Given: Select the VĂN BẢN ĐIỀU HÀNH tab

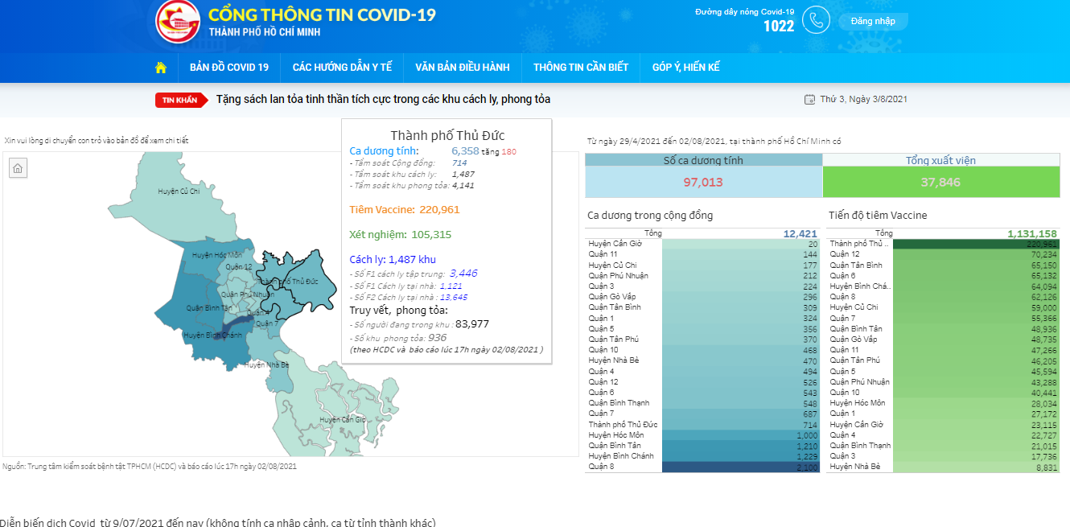Looking at the screenshot, I should pos(462,68).
